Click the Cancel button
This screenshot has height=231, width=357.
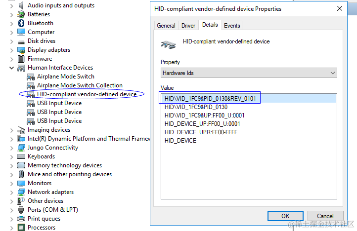pyautogui.click(x=325, y=216)
